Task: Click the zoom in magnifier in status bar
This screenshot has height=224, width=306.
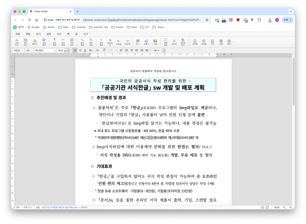Action: 291,208
